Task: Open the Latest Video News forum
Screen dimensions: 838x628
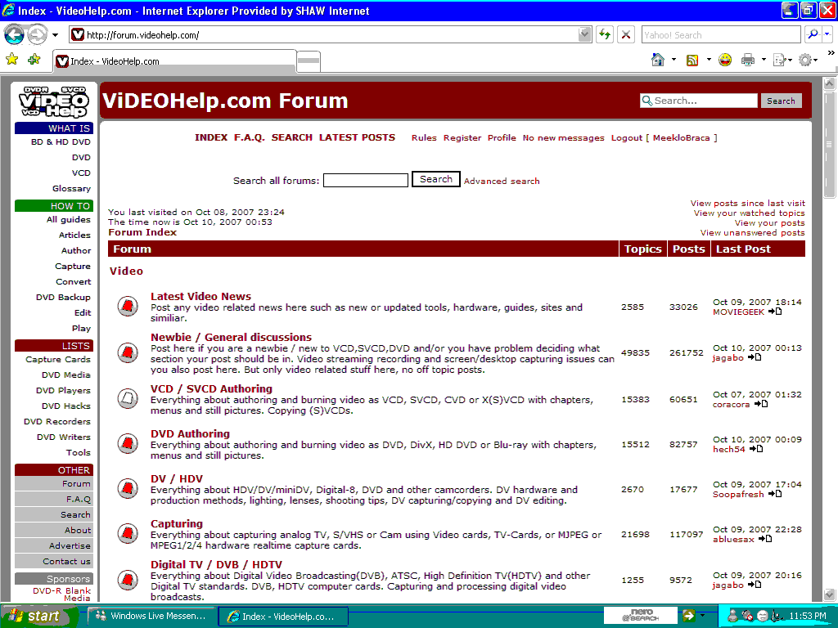Action: pyautogui.click(x=200, y=296)
